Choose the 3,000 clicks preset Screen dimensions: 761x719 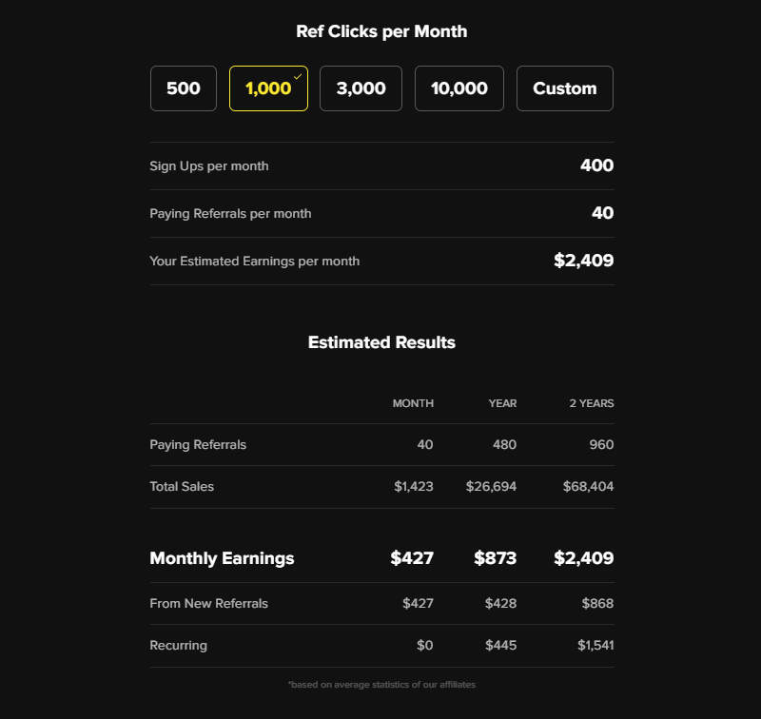point(361,87)
